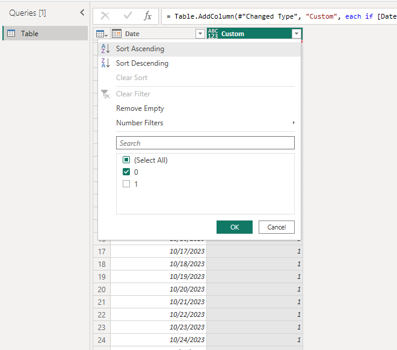The height and width of the screenshot is (350, 397).
Task: Open the Number Filters submenu
Action: pyautogui.click(x=199, y=123)
